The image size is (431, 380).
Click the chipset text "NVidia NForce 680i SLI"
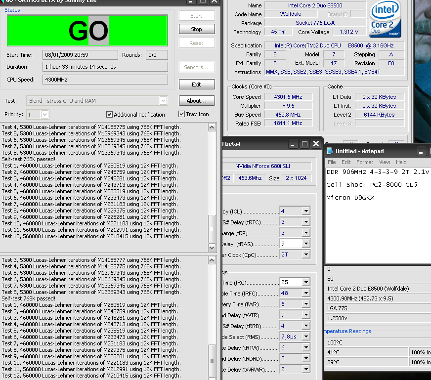(x=262, y=166)
